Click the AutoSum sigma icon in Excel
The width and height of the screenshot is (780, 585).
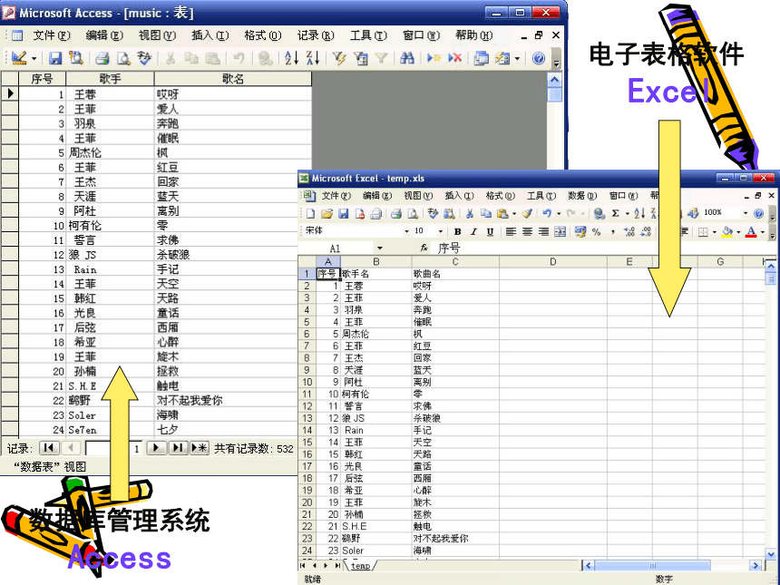tap(616, 214)
